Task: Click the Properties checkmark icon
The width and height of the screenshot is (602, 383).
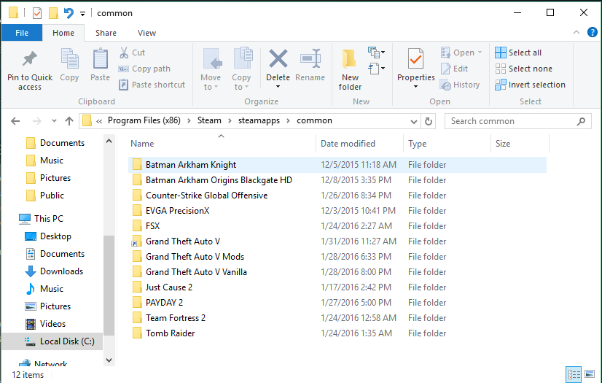Action: click(416, 59)
